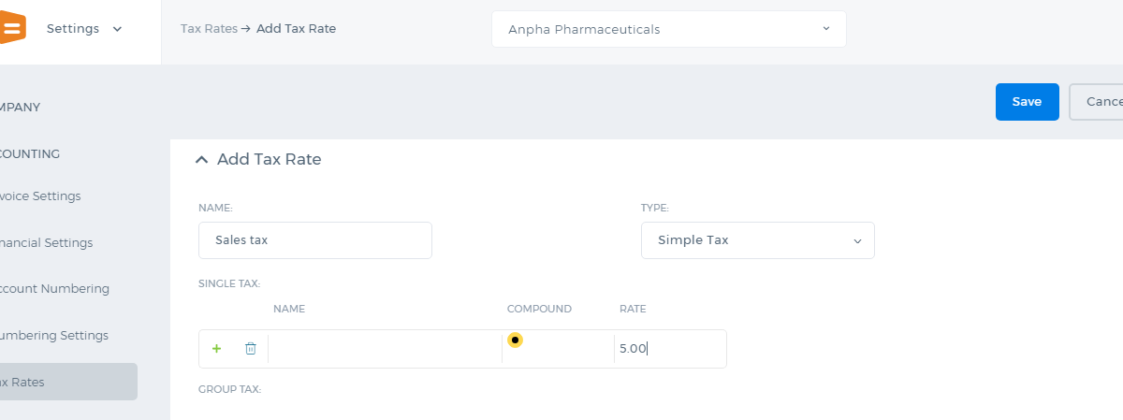1123x420 pixels.
Task: Open Account Numbering in sidebar
Action: pos(54,289)
